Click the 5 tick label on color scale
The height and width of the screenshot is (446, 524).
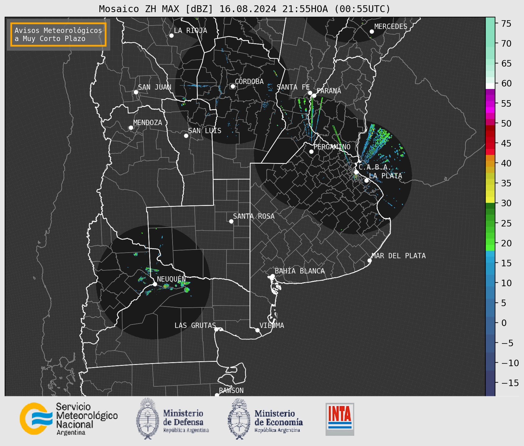point(503,303)
